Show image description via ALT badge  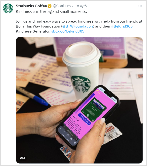[23, 158]
